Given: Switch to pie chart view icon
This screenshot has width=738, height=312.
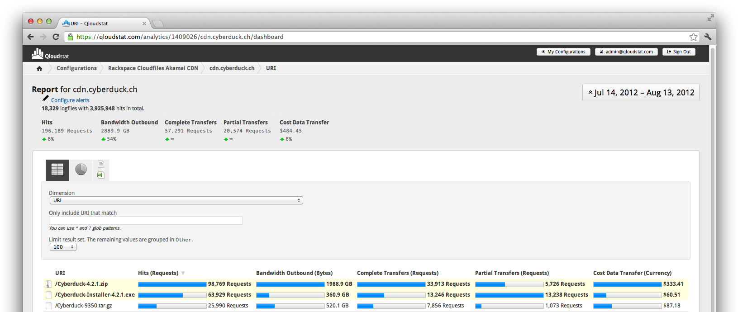Looking at the screenshot, I should (x=81, y=170).
